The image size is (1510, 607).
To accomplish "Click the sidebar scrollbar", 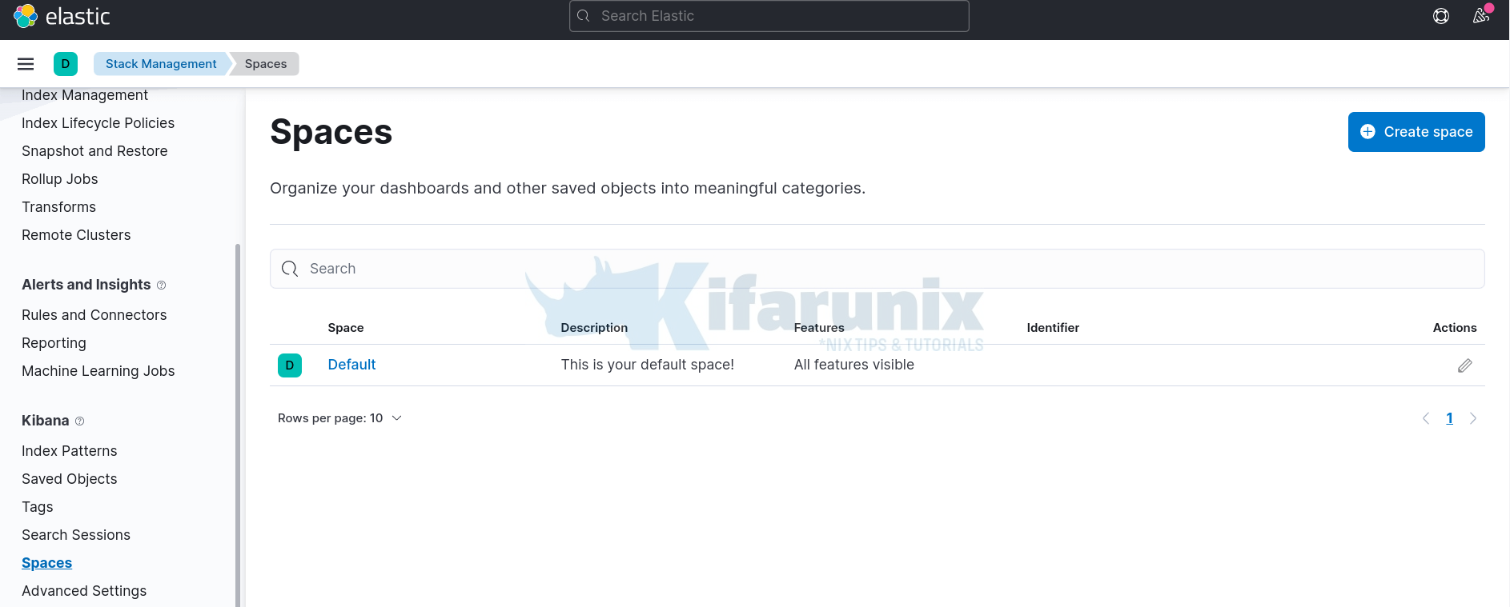I will pyautogui.click(x=238, y=425).
